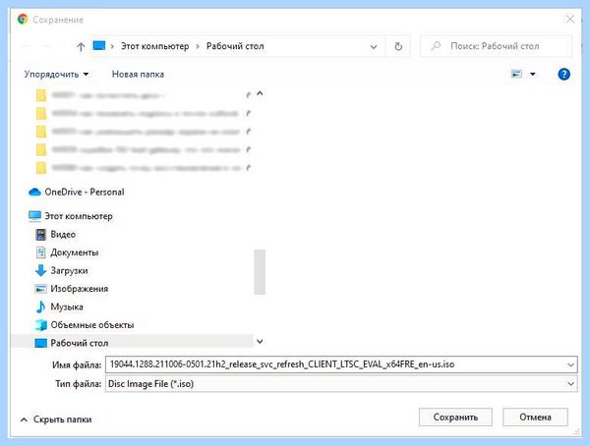Click the Музыка note icon

point(40,307)
